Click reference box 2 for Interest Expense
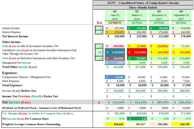 click(99, 32)
